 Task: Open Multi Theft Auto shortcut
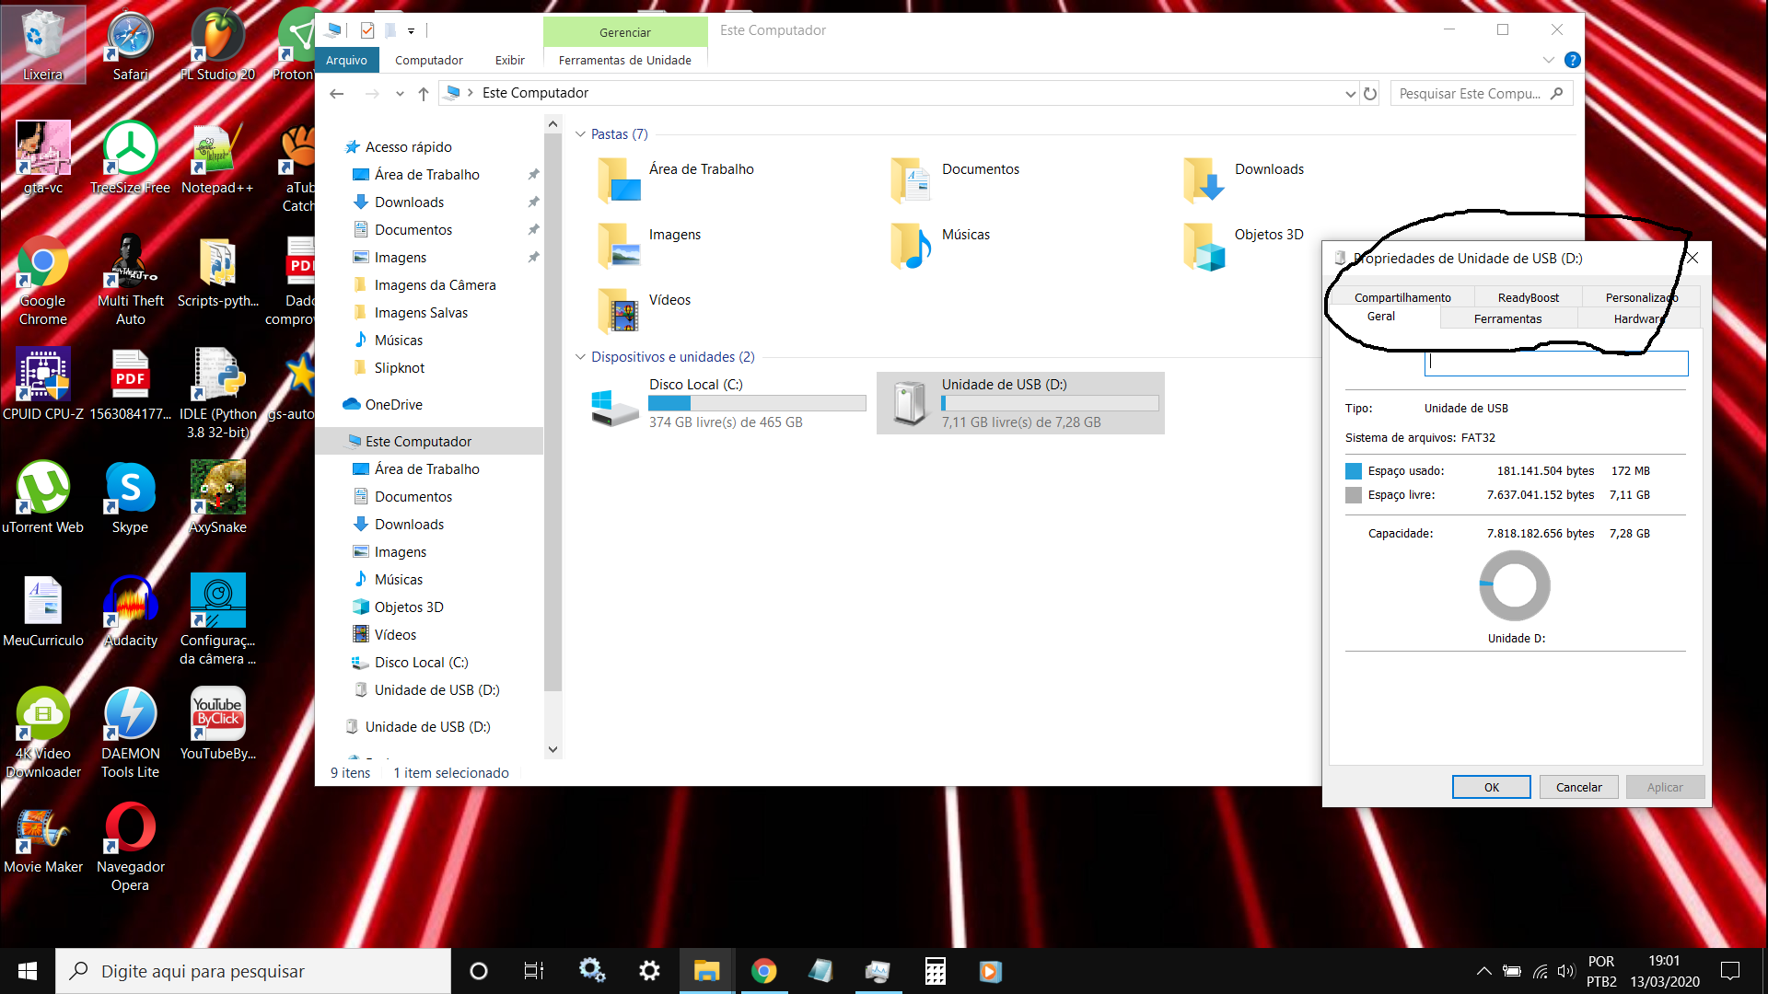[130, 280]
